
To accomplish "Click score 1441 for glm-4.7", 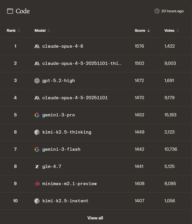I will tap(139, 166).
